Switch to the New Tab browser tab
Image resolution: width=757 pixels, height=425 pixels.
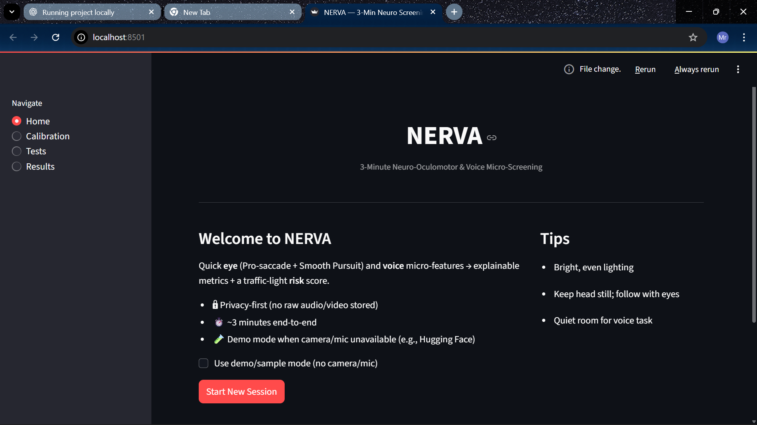click(229, 12)
